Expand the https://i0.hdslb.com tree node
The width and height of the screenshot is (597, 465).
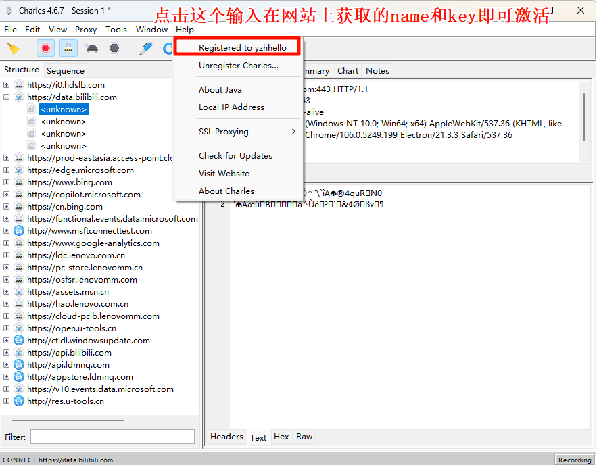pos(7,85)
